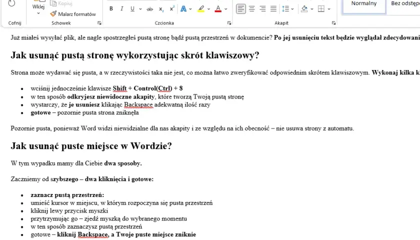Click heading about skrót klawiszowy

point(135,55)
